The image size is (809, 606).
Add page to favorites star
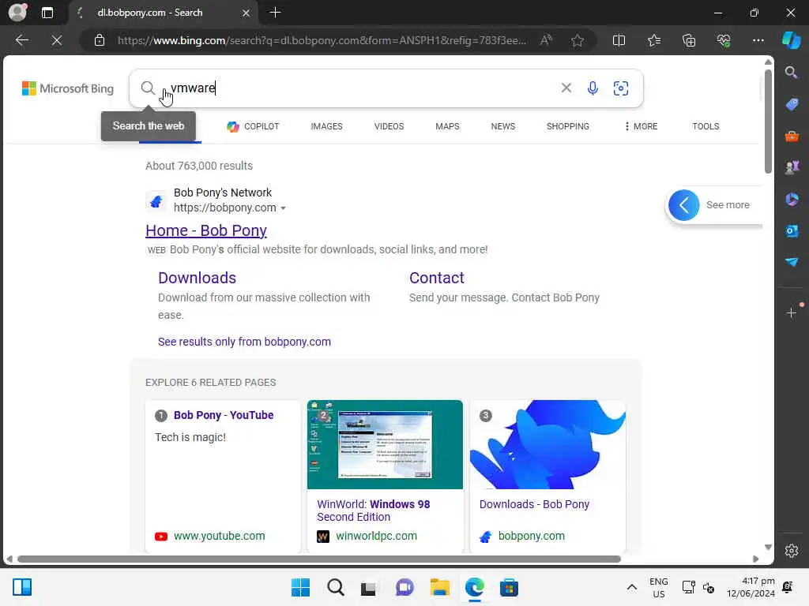[578, 40]
